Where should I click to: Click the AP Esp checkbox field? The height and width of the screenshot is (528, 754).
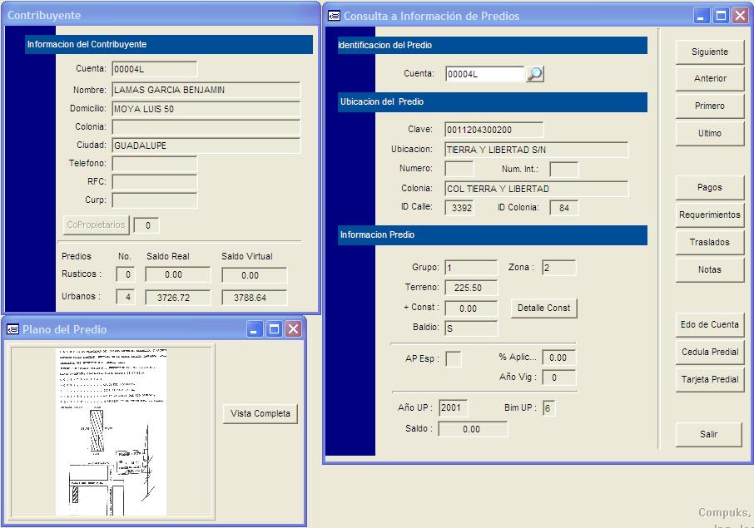pos(454,358)
